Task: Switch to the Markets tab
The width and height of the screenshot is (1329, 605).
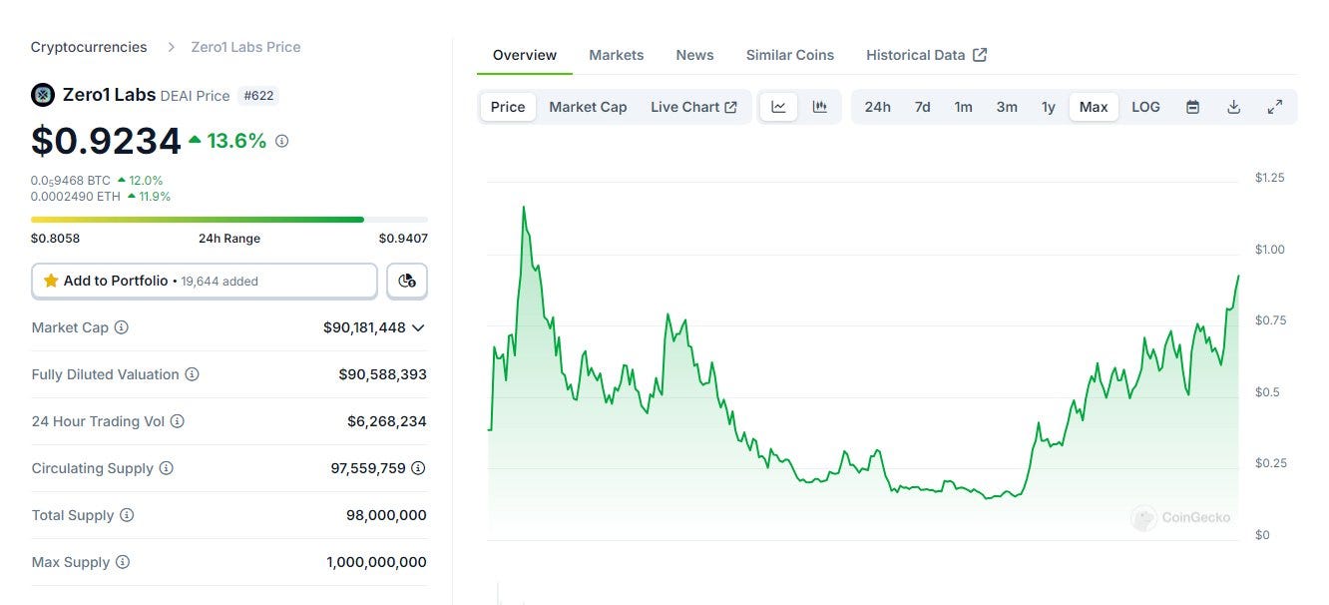Action: click(617, 55)
